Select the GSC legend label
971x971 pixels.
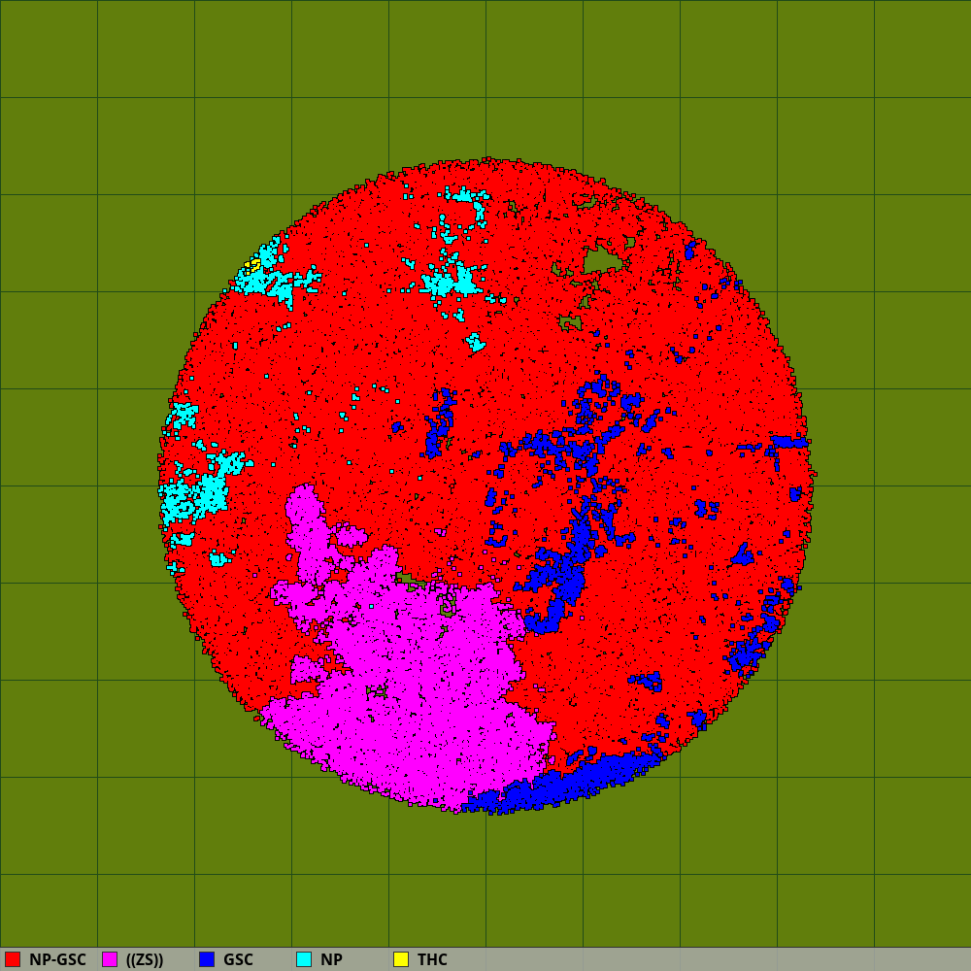click(x=239, y=959)
